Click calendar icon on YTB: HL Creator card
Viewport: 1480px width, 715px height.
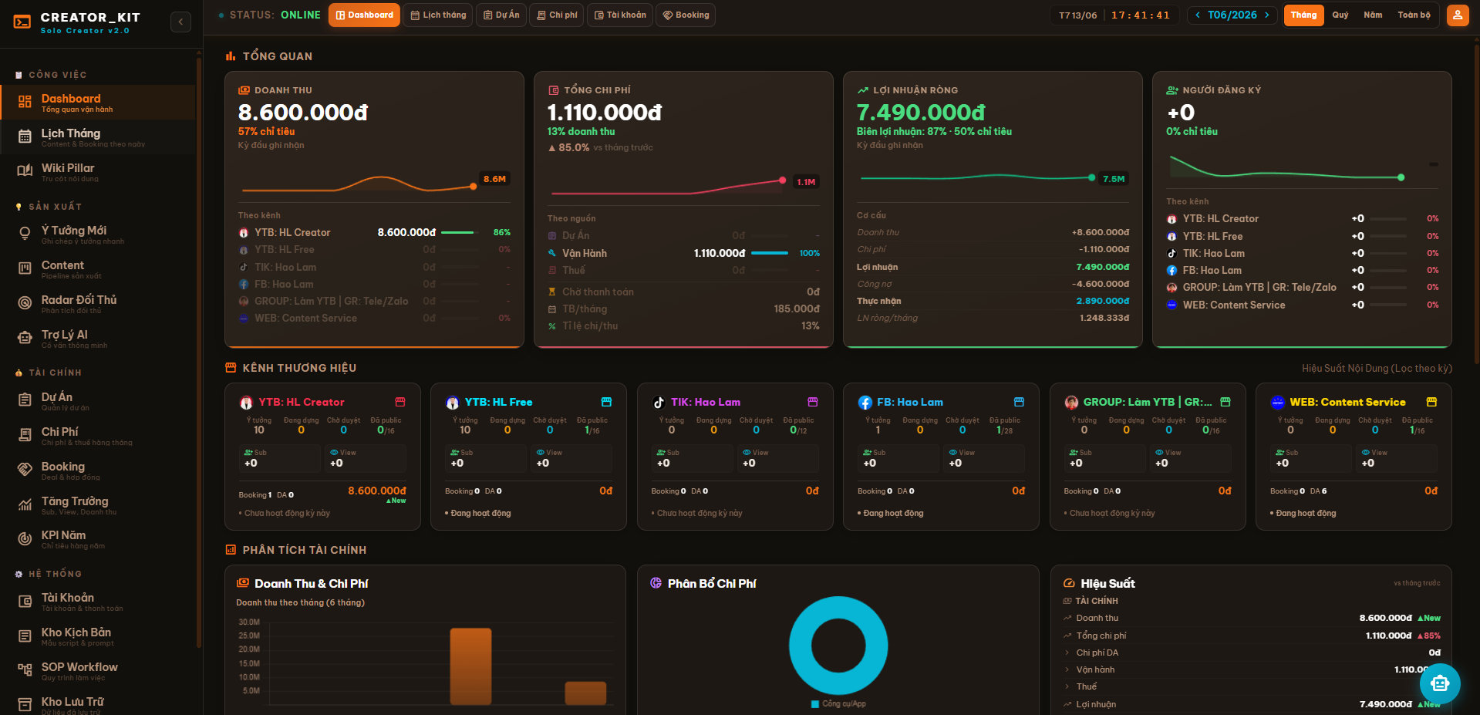[x=400, y=402]
